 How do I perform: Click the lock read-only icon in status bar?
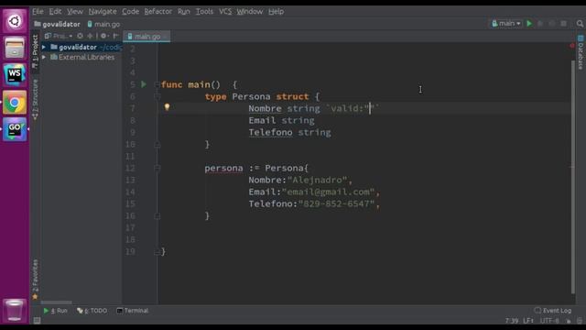(x=569, y=321)
